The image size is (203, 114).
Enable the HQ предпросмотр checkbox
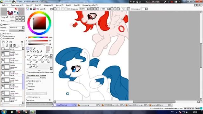click(27, 97)
